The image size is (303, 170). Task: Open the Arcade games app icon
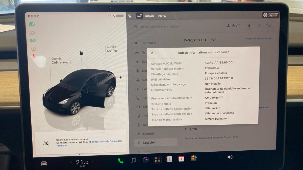[158, 159]
